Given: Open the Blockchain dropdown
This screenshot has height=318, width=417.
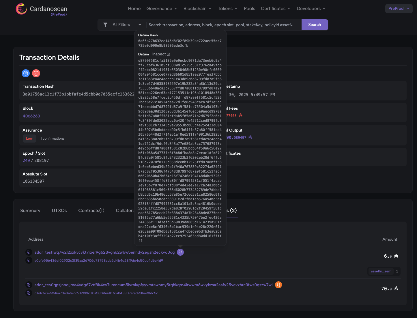Looking at the screenshot, I should click(x=197, y=9).
